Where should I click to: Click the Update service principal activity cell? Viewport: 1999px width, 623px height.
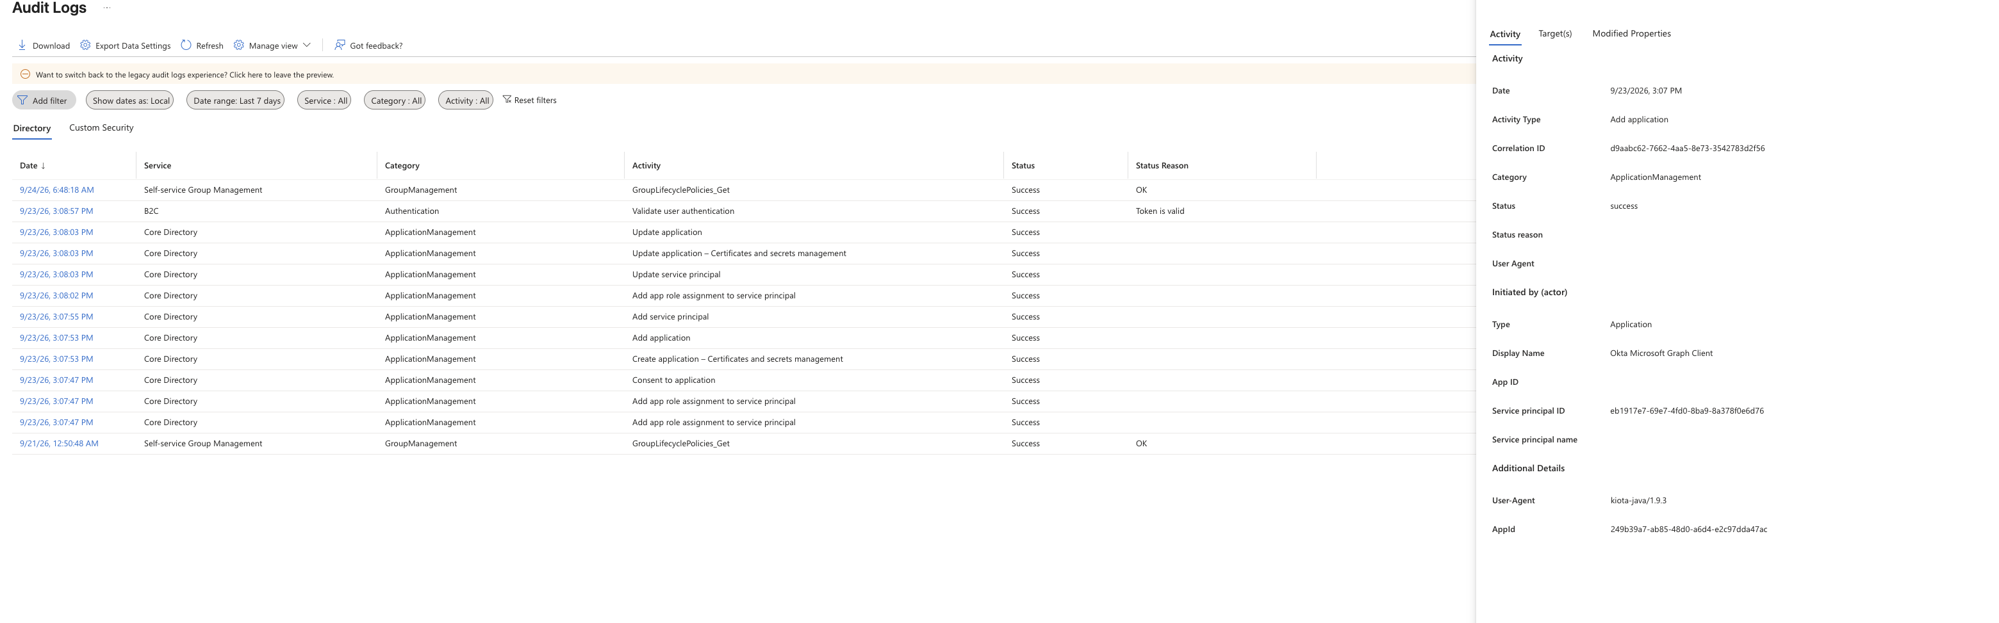click(x=676, y=274)
